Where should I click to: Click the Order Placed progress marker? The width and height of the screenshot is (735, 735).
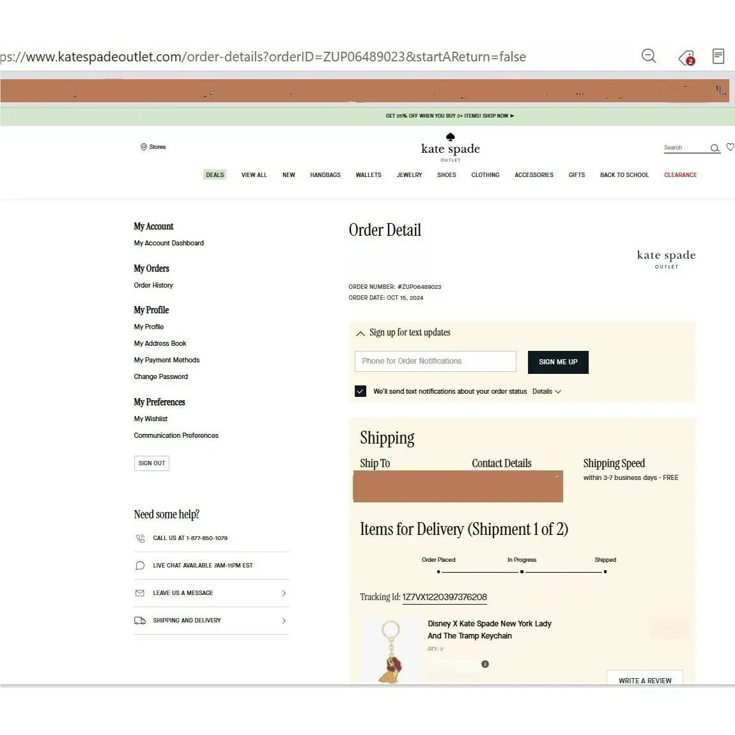438,571
